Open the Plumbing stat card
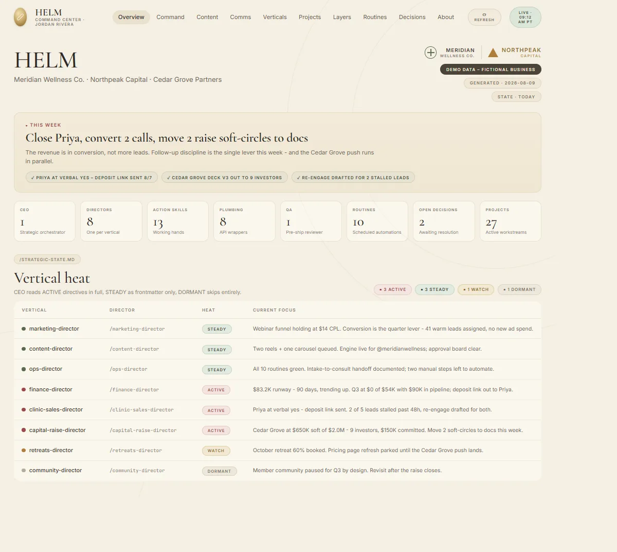Image resolution: width=617 pixels, height=552 pixels. (x=244, y=221)
